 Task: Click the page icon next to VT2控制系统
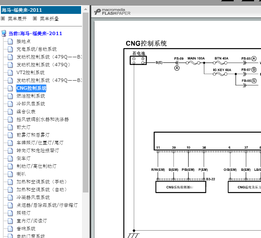pyautogui.click(x=10, y=72)
